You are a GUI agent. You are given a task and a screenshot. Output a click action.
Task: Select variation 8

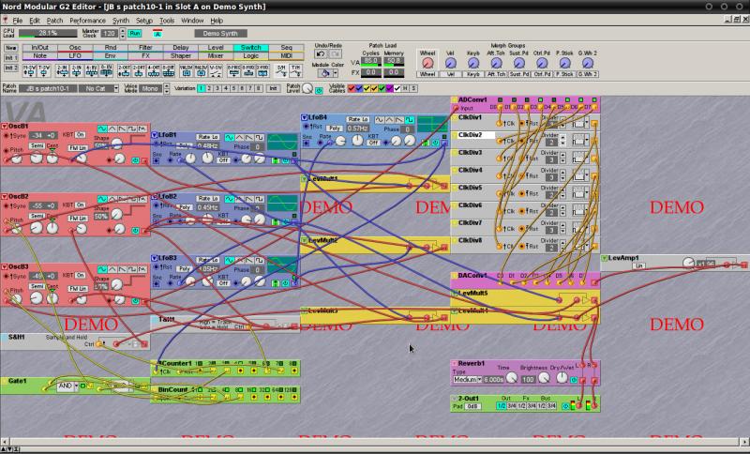[259, 88]
